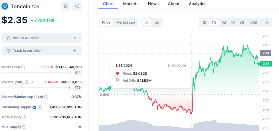The width and height of the screenshot is (279, 131).
Task: Click the 2.41 crosshair price label
Action: pos(266,53)
